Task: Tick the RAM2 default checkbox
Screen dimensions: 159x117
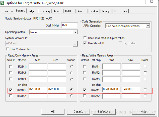Action: pos(85,72)
